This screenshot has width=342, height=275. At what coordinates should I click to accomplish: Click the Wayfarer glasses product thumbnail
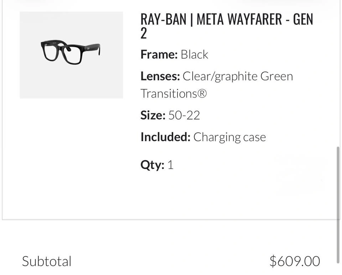(71, 55)
